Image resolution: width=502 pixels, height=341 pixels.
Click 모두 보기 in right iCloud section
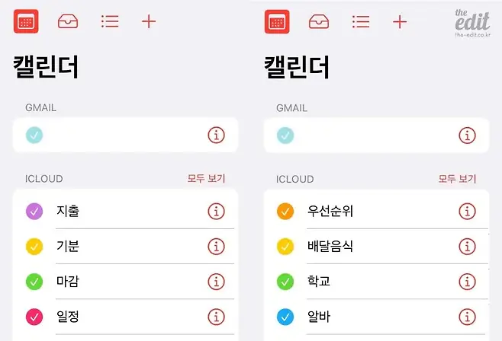457,179
